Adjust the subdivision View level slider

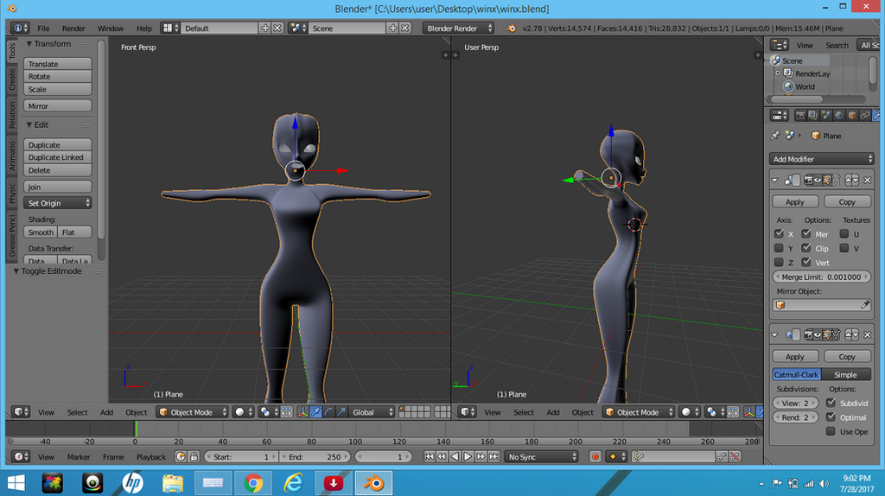795,403
